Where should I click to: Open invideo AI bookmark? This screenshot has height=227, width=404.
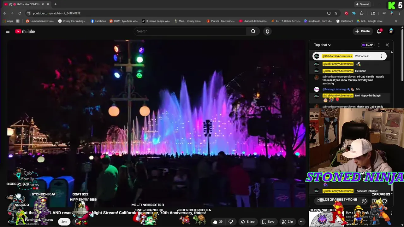318,21
